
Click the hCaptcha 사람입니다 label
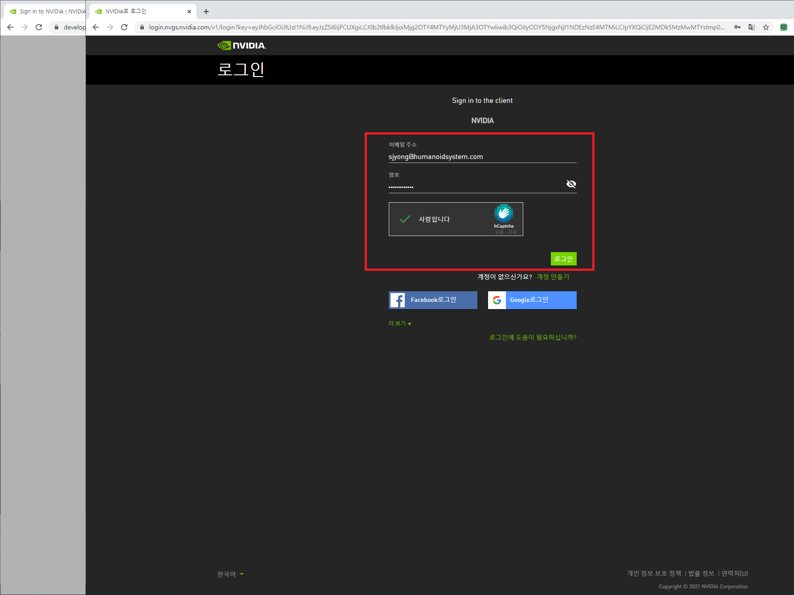pos(434,219)
